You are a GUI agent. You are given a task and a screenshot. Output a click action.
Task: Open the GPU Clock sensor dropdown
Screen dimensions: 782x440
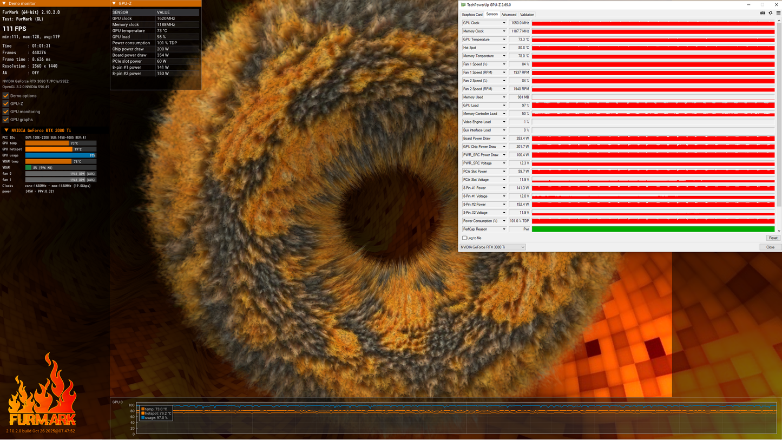tap(504, 23)
